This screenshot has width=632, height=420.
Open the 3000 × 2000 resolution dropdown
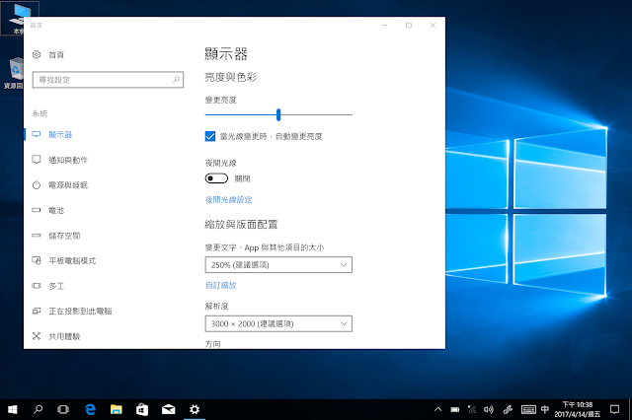(x=278, y=323)
